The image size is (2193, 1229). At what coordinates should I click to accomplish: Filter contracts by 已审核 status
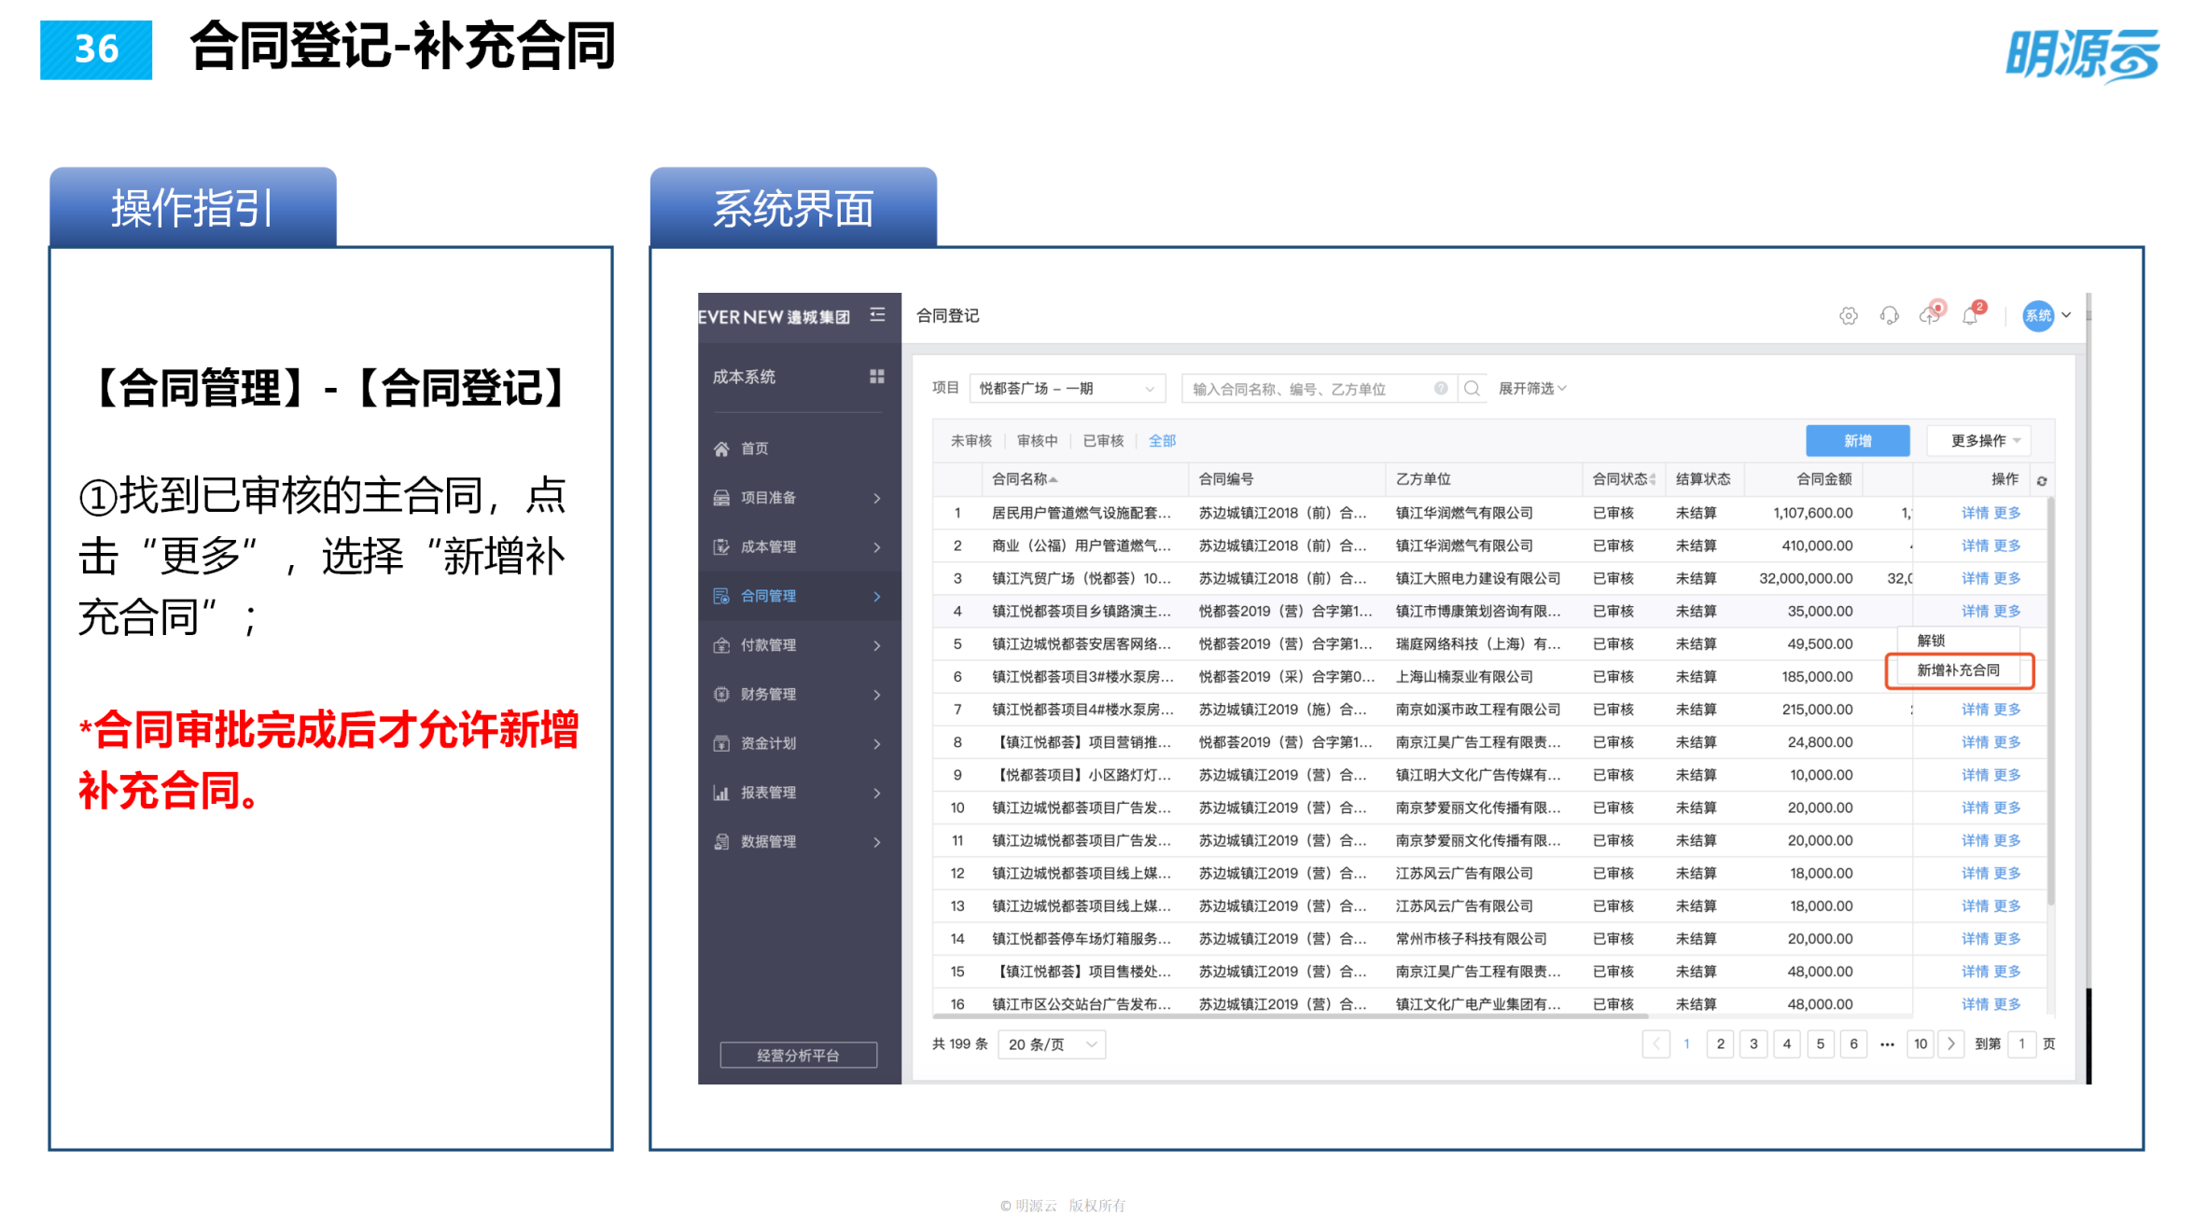coord(1104,440)
